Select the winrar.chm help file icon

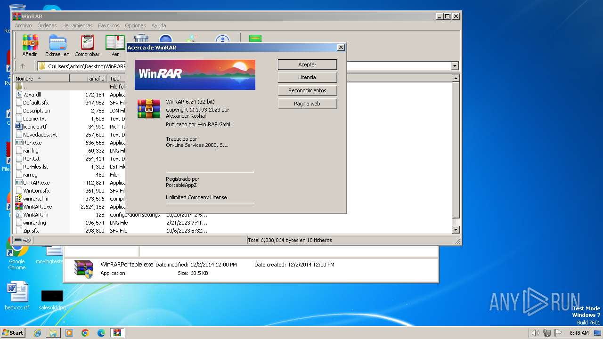[x=19, y=199]
